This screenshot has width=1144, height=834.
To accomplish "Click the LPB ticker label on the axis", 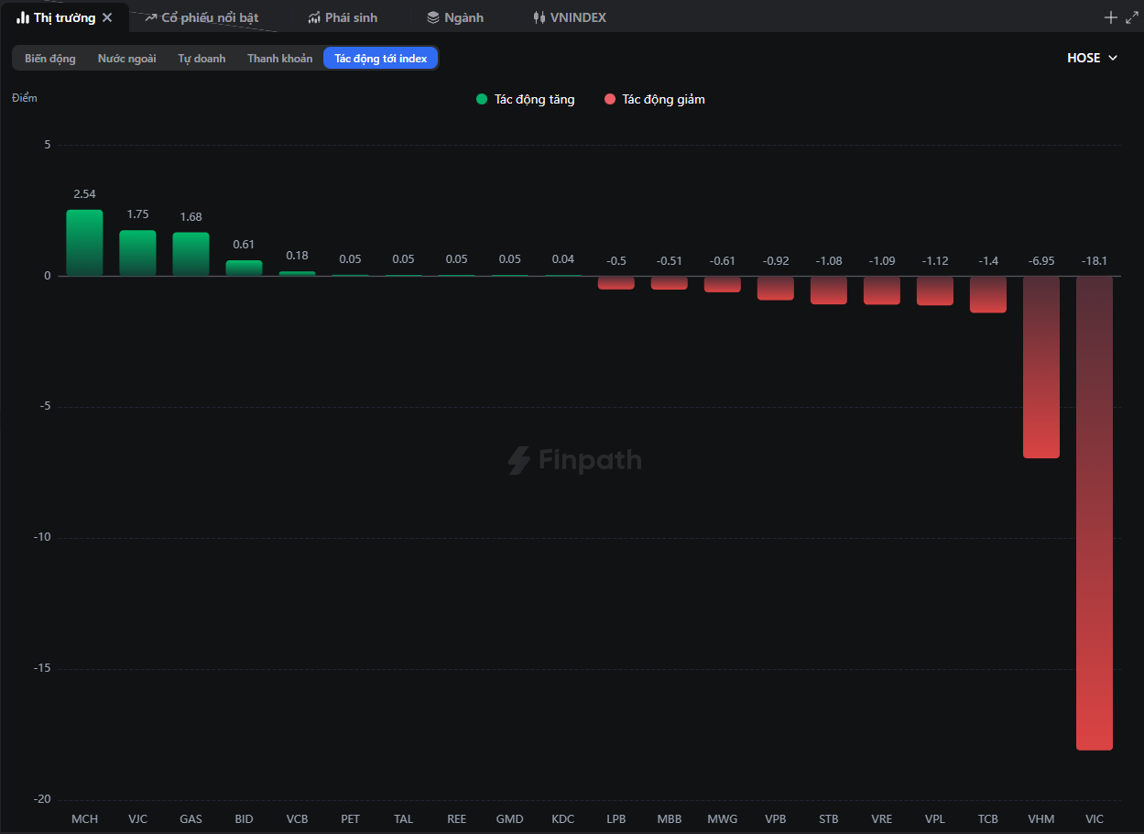I will point(616,819).
